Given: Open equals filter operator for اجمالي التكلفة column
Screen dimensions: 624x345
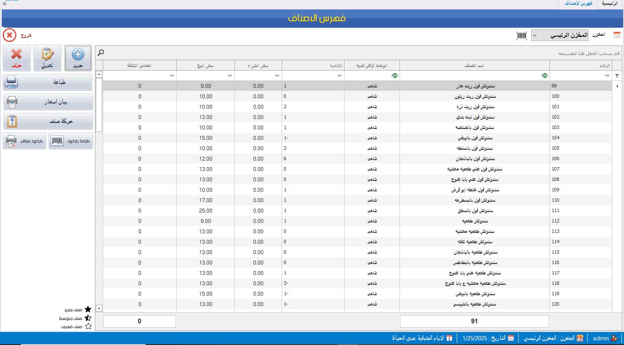Looking at the screenshot, I should (172, 76).
